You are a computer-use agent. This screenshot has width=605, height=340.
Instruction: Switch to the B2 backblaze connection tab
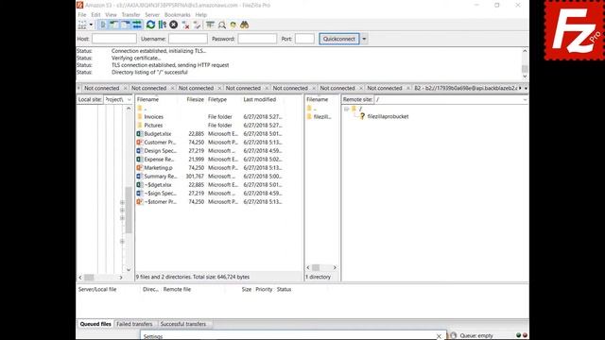465,88
